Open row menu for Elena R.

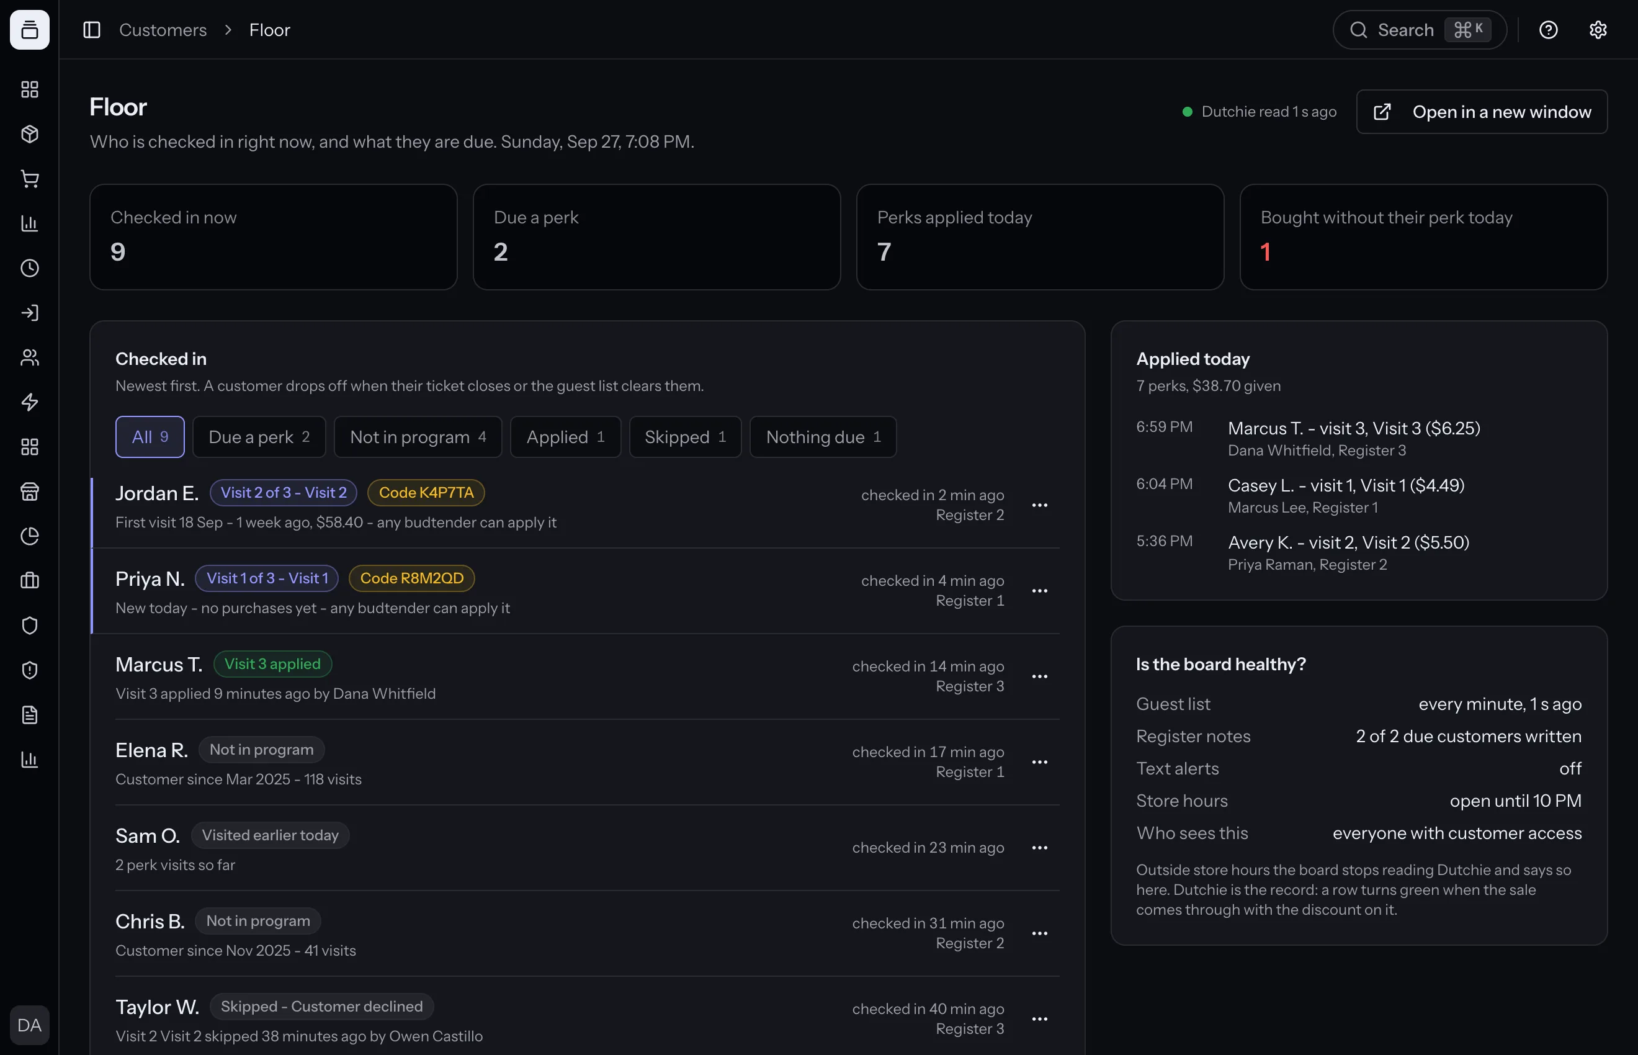click(x=1039, y=762)
